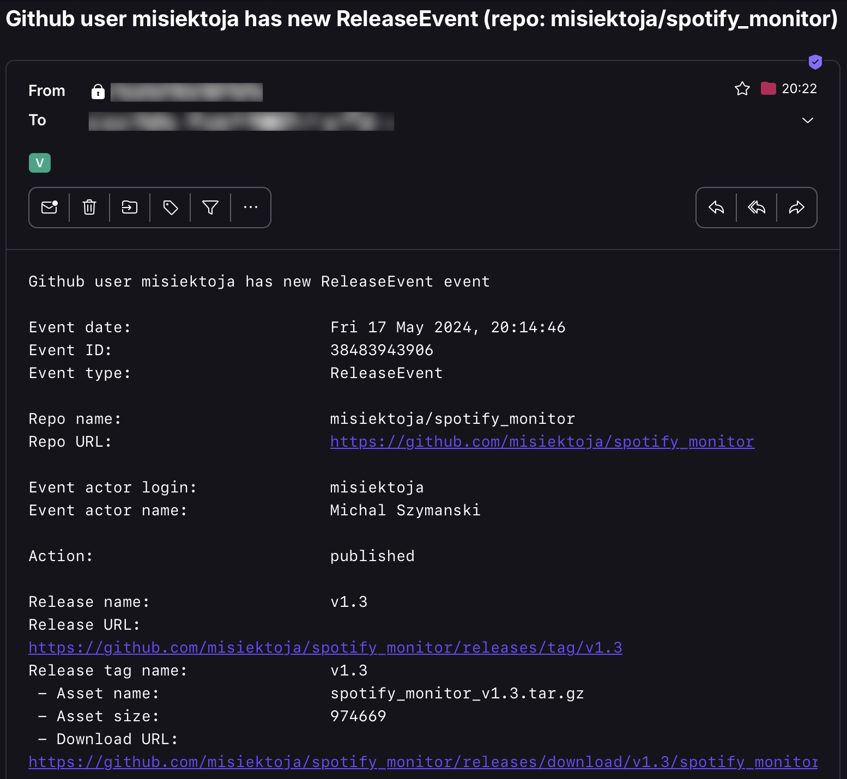Open the v1.3 asset download URL
The width and height of the screenshot is (847, 779).
(x=423, y=762)
